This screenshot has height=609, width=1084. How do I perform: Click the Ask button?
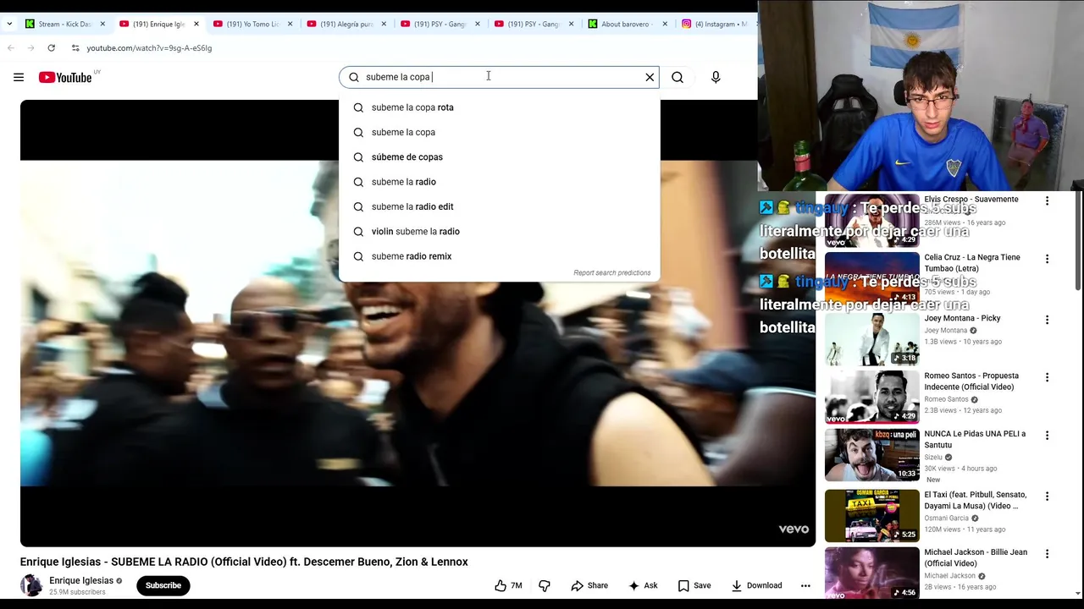tap(643, 585)
